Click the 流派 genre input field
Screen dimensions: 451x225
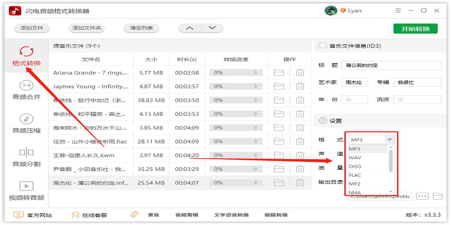[x=417, y=100]
